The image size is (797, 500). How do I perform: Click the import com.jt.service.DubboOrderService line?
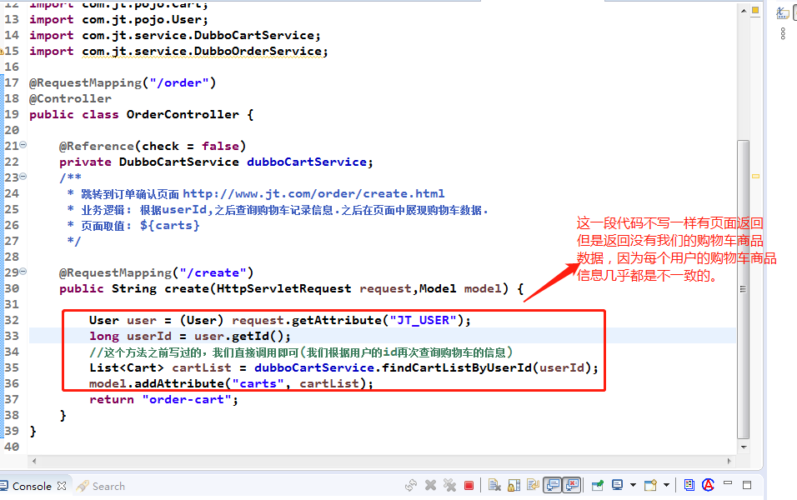[178, 52]
